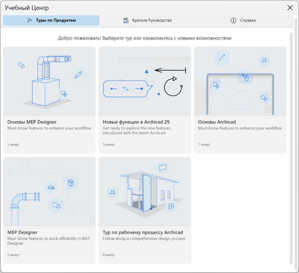Open the Краткие Руководства tab

(x=147, y=20)
